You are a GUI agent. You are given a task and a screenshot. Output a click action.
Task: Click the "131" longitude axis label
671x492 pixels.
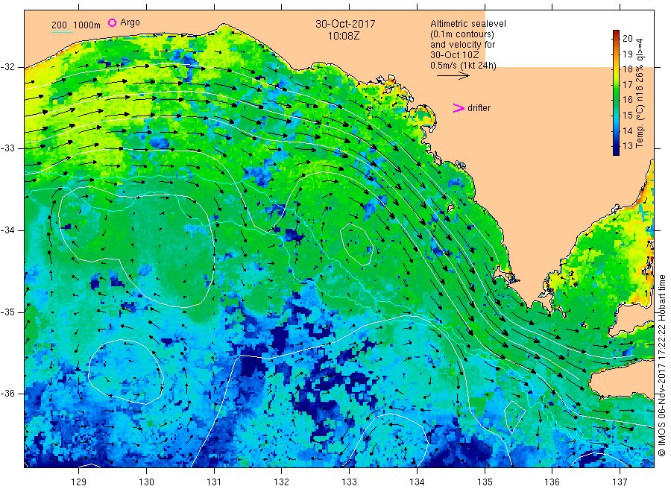tap(214, 482)
